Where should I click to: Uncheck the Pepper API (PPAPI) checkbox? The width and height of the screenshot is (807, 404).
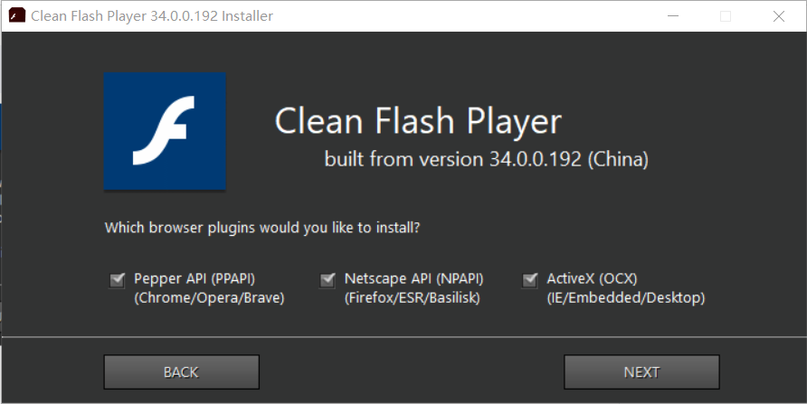pos(117,280)
